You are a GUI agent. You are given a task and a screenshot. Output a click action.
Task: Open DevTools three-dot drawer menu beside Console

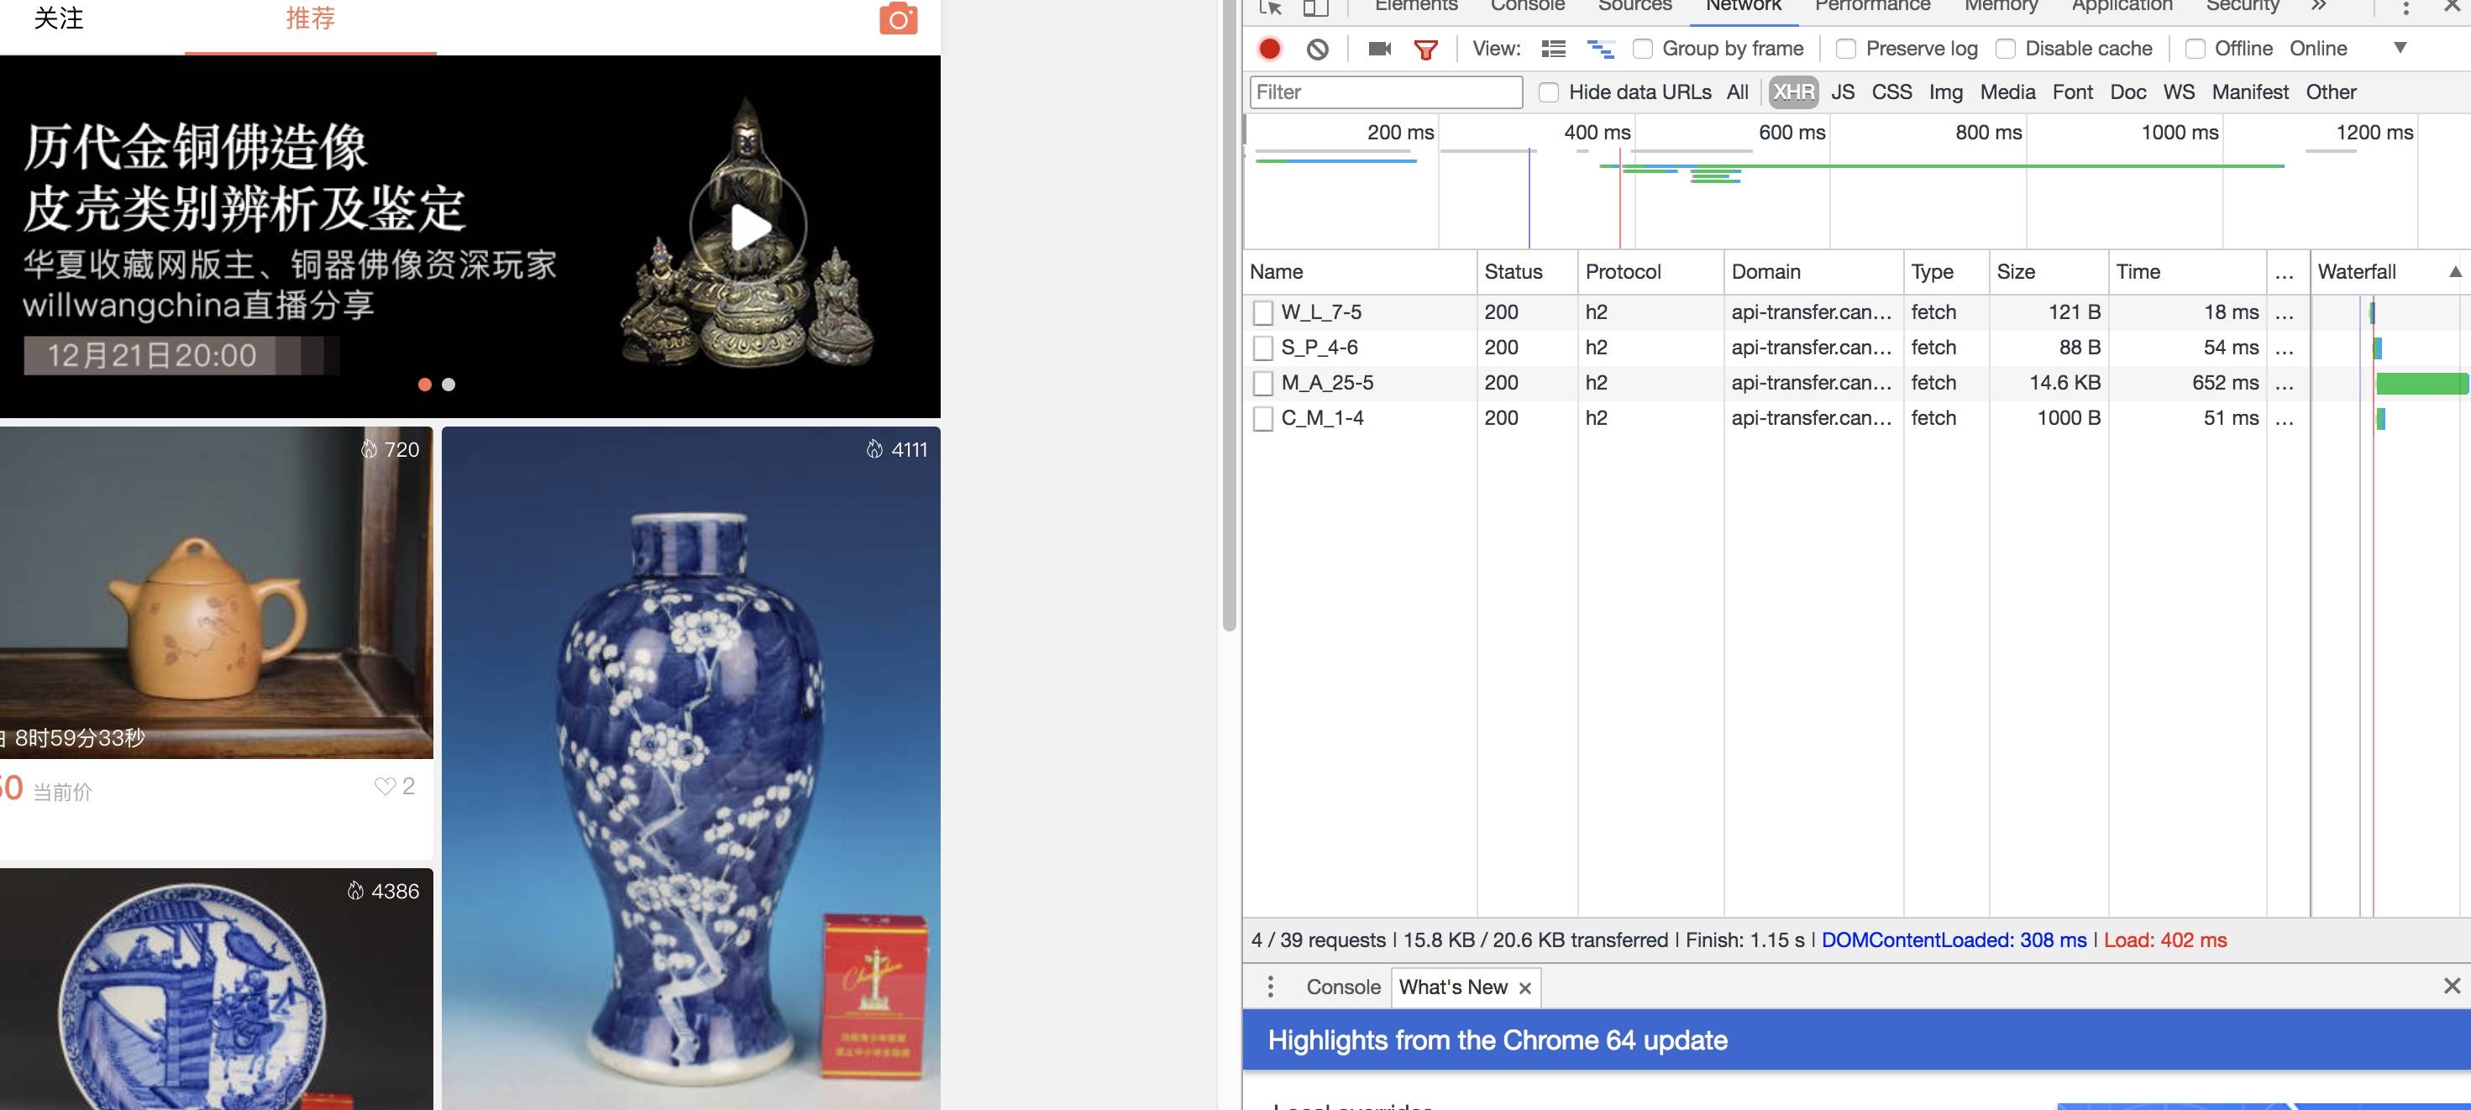coord(1270,987)
